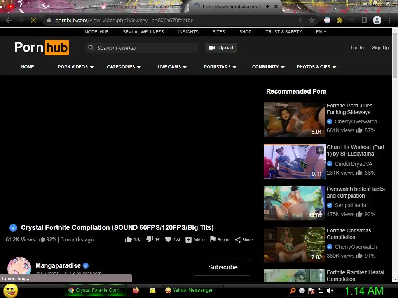Image resolution: width=398 pixels, height=298 pixels.
Task: Open SEXUAL WELLNESS in top bar
Action: 143,32
